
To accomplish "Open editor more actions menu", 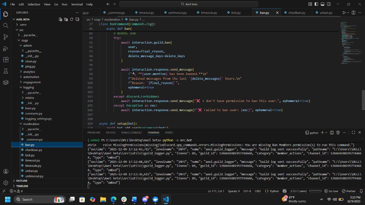I will click(360, 12).
